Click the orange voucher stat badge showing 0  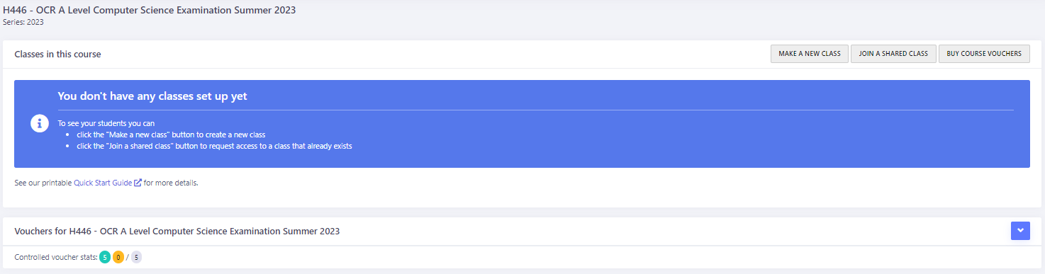[x=118, y=257]
